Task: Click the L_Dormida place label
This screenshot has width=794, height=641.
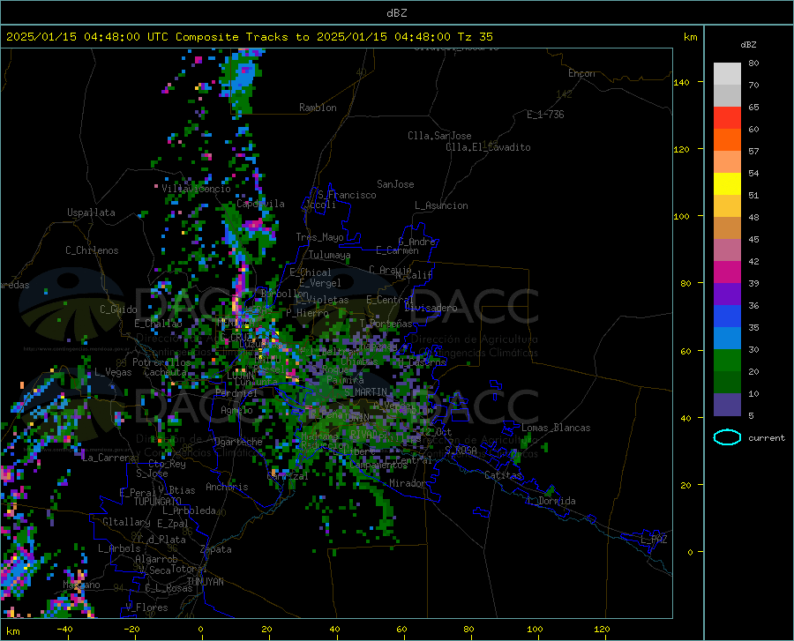Action: [551, 501]
